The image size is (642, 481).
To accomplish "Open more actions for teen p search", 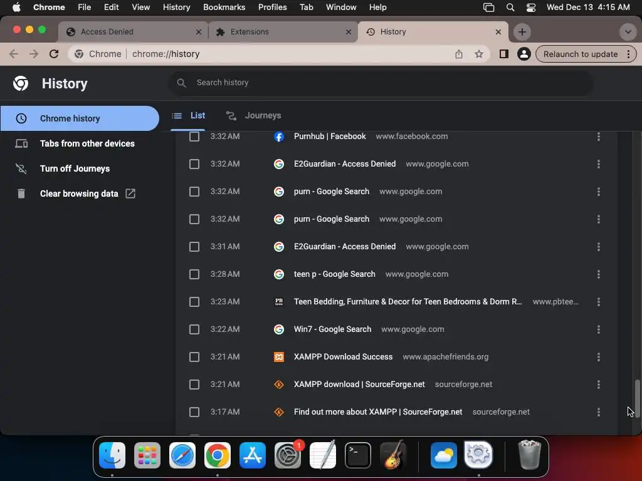I will point(599,274).
